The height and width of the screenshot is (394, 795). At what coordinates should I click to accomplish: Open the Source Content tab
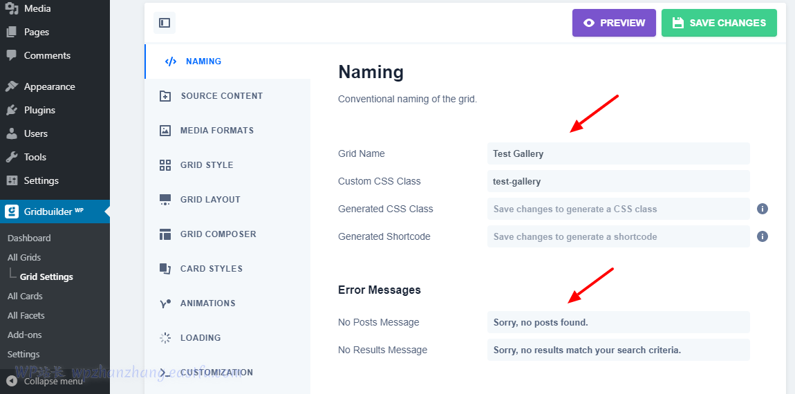click(x=227, y=96)
